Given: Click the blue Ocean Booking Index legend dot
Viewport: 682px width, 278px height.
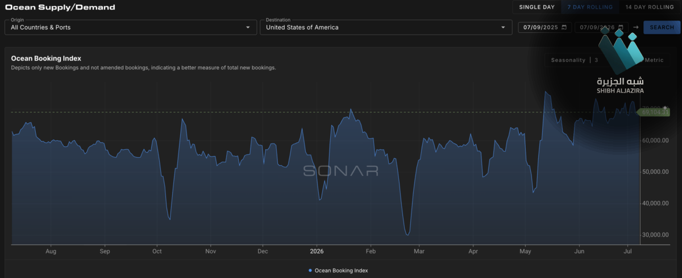Looking at the screenshot, I should (x=310, y=271).
